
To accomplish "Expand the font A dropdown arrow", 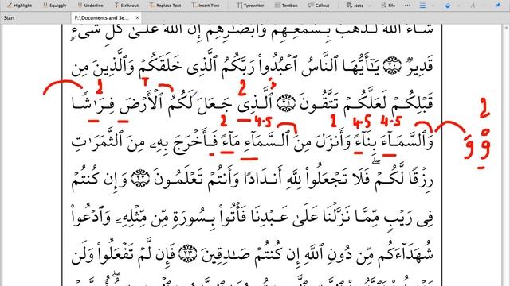I will click(483, 6).
